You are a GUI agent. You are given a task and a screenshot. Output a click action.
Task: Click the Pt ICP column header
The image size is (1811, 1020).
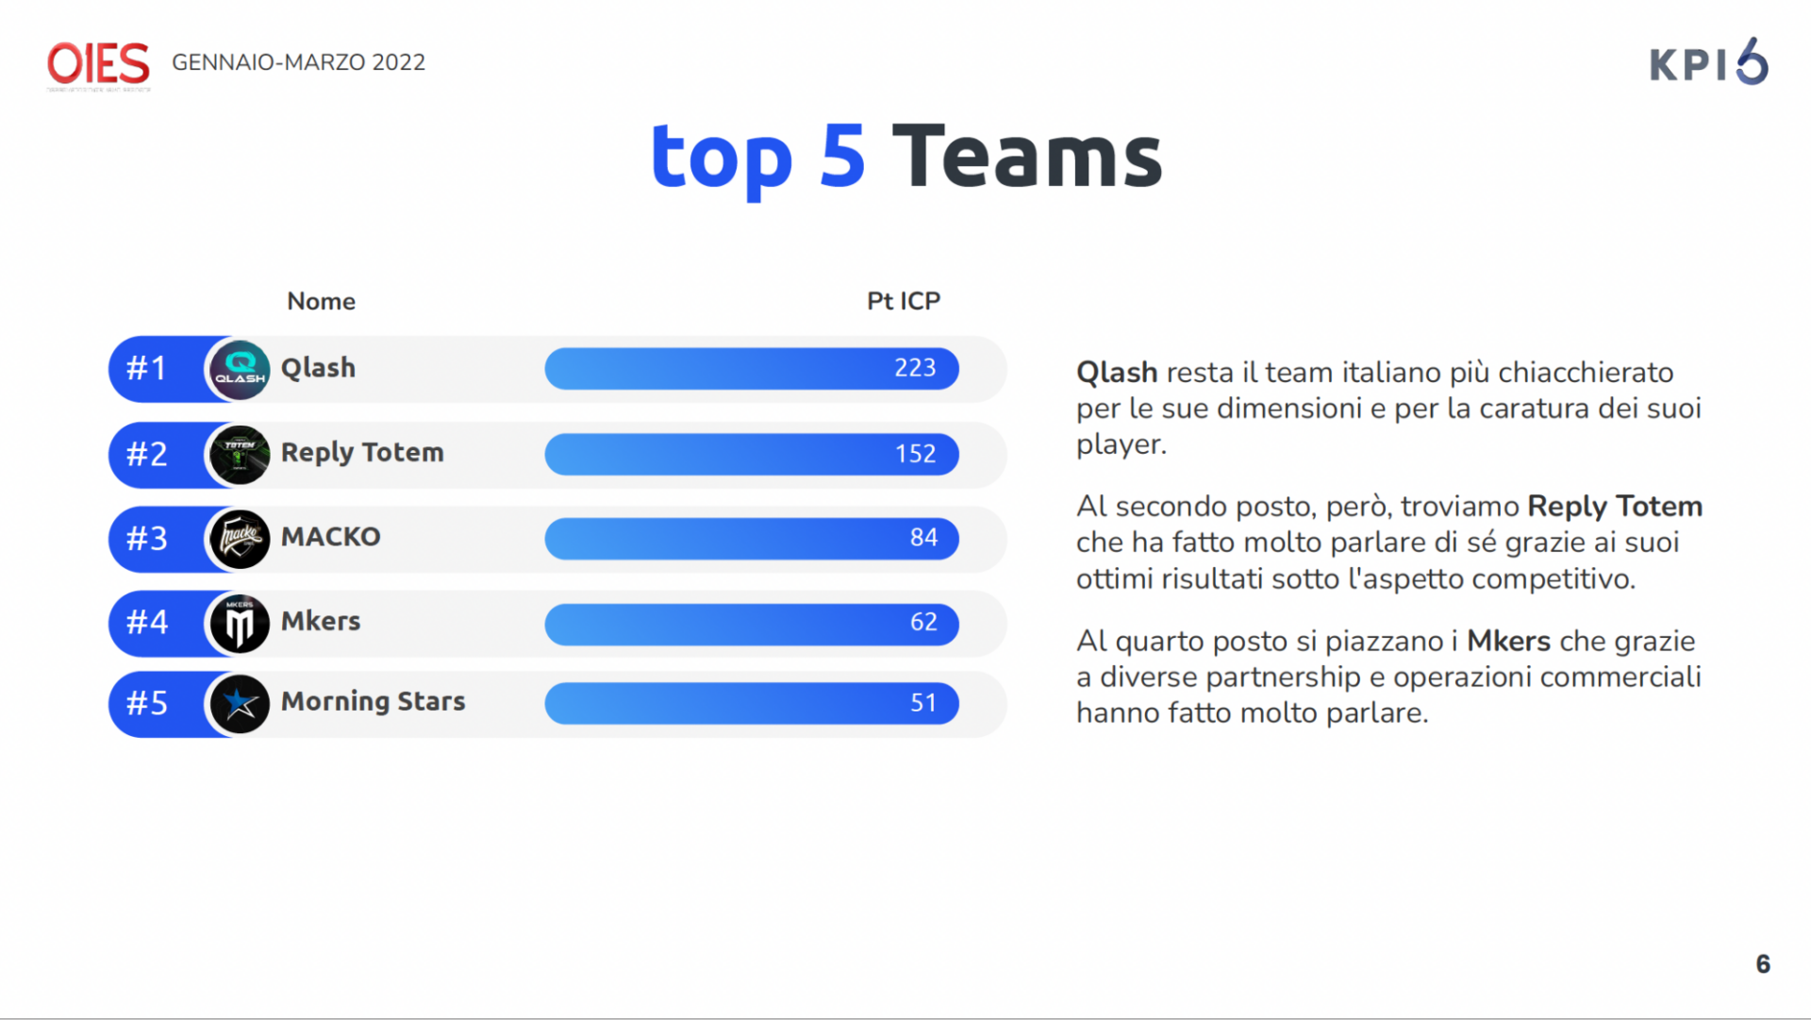click(x=904, y=301)
